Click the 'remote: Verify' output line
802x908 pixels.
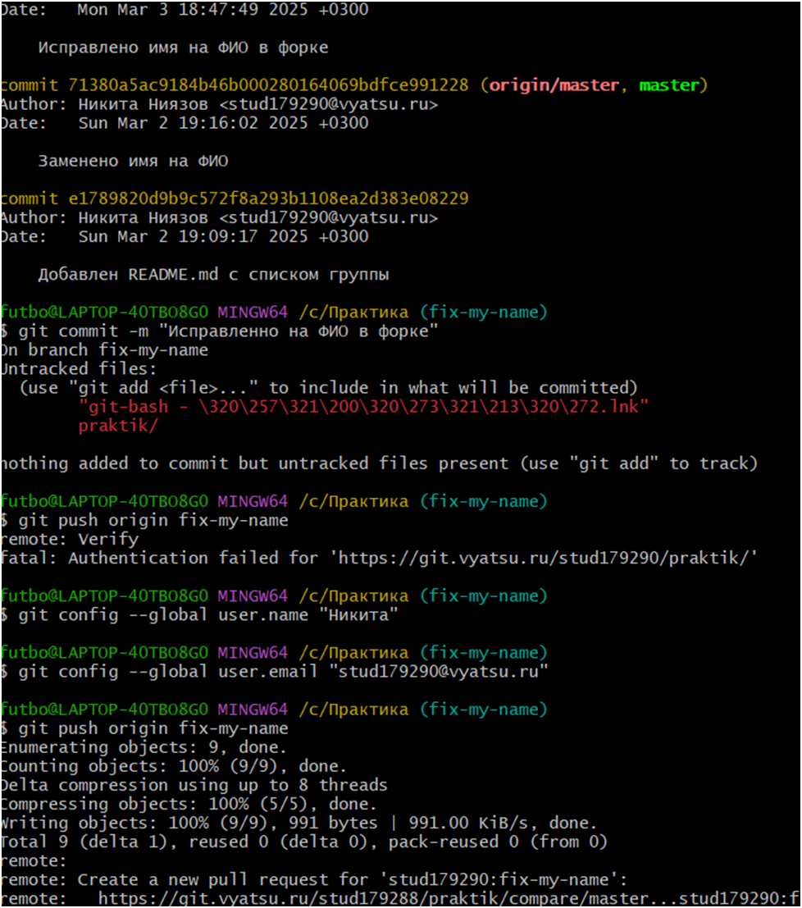tap(70, 539)
